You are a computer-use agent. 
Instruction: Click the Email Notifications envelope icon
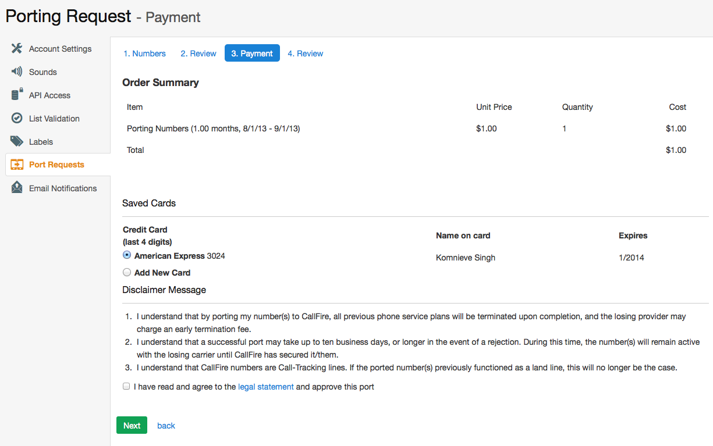pyautogui.click(x=17, y=188)
